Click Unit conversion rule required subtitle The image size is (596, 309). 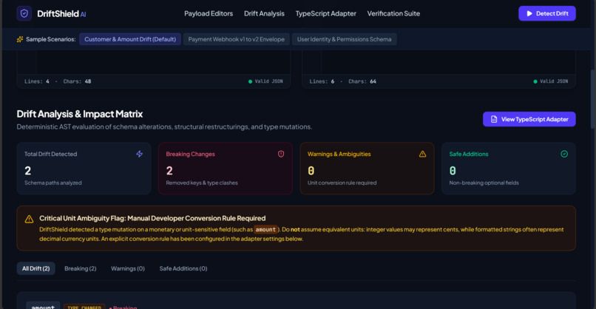point(342,183)
